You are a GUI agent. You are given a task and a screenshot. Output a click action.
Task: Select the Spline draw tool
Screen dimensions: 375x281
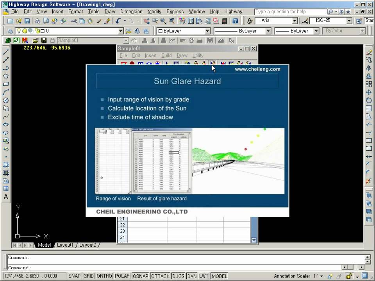[x=6, y=116]
